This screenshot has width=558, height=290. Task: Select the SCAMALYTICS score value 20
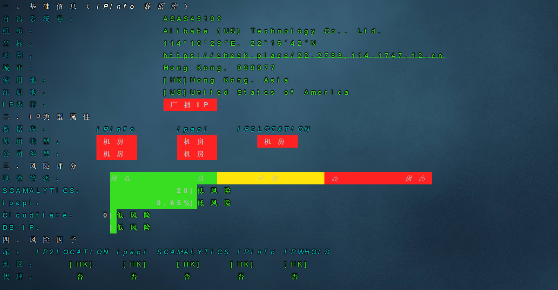coord(183,191)
